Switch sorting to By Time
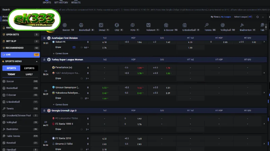This screenshot has width=270, height=151. pyautogui.click(x=215, y=17)
